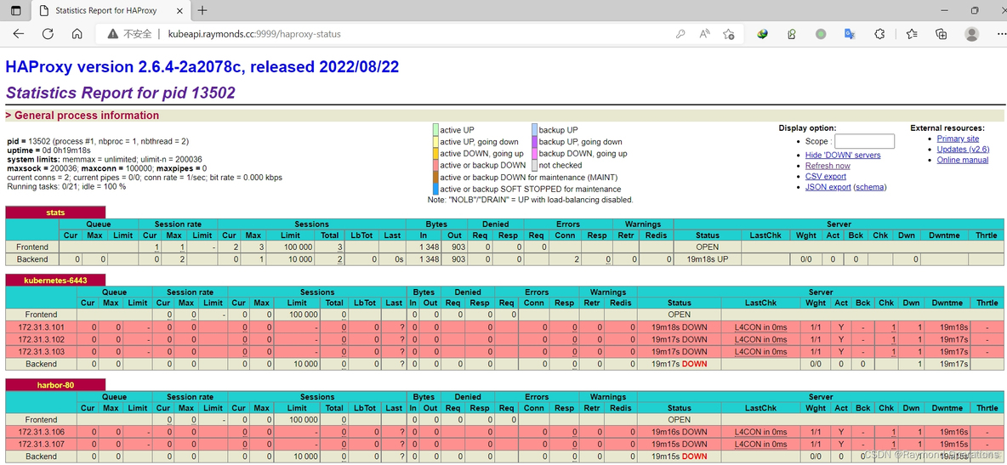The height and width of the screenshot is (465, 1007).
Task: Open a new browser tab
Action: (x=202, y=11)
